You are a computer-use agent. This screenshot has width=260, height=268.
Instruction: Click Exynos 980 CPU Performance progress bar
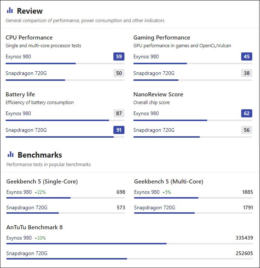pos(65,63)
